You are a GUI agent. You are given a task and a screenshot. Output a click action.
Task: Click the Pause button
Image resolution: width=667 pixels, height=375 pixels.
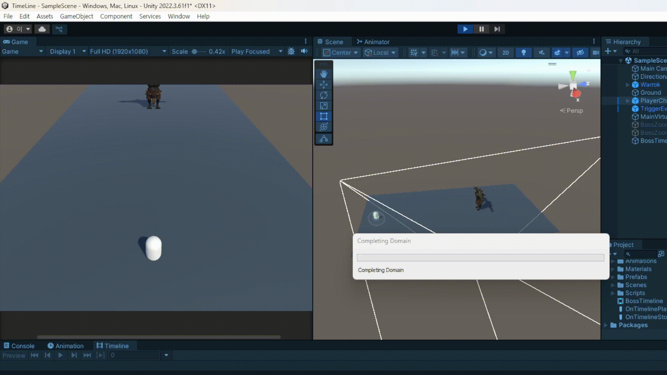(481, 29)
